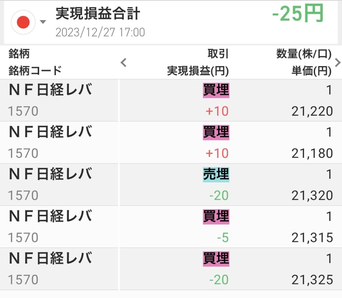Select the 取引 column header
Screen dimensions: 342x298
(218, 54)
